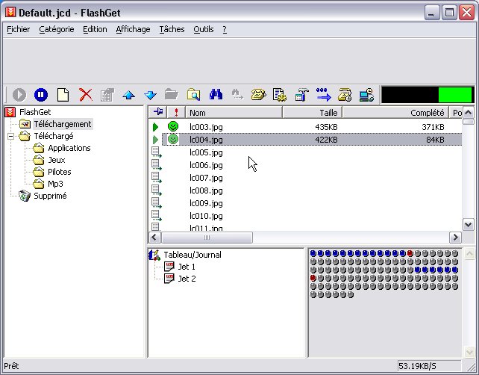Select the Pilotes category folder
The width and height of the screenshot is (479, 375).
click(59, 172)
